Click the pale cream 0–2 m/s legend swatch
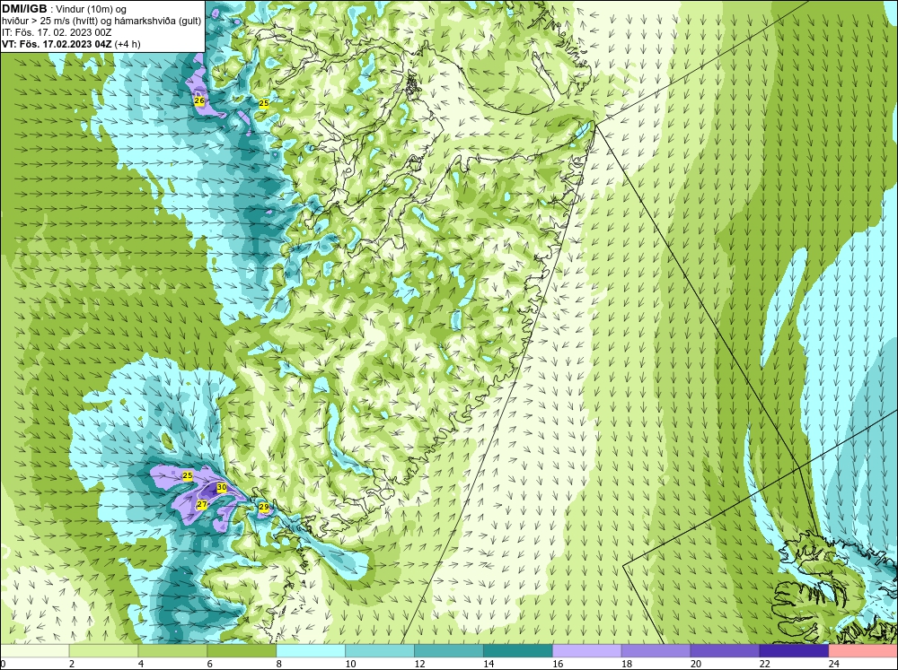 point(35,650)
